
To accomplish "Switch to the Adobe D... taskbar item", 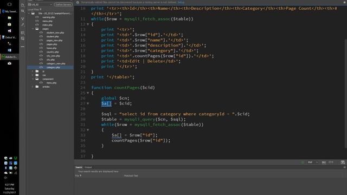I will point(9,57).
